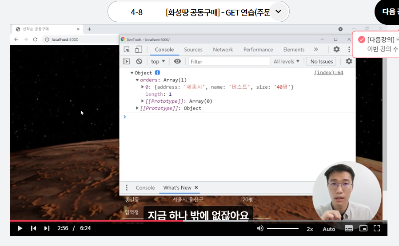Screen dimensions: 399x246
Task: Open source link (index):64
Action: coord(328,73)
